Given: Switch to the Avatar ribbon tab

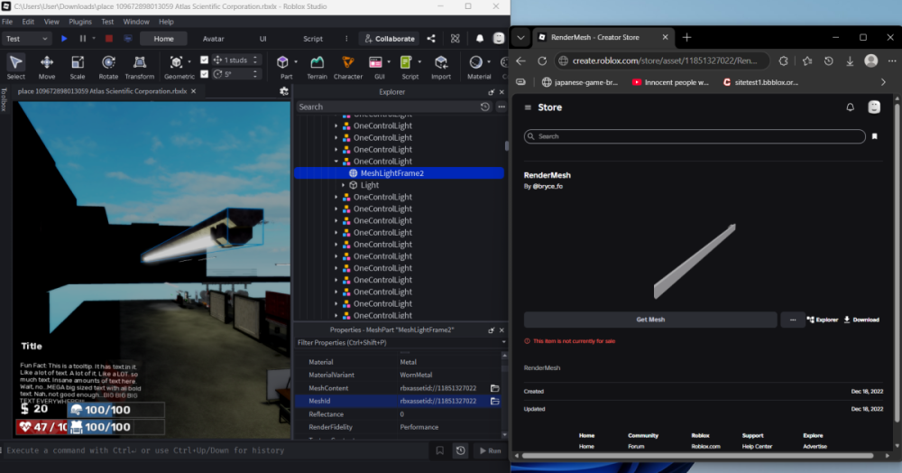Looking at the screenshot, I should 214,39.
